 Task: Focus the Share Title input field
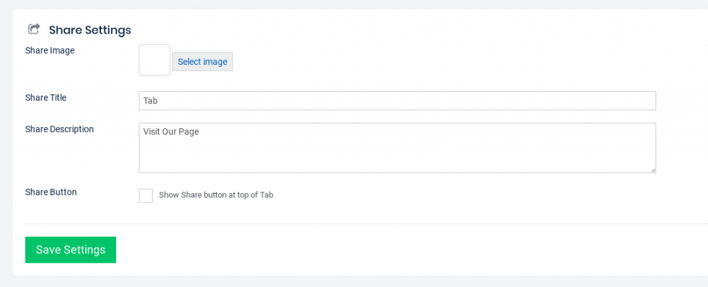click(x=397, y=101)
